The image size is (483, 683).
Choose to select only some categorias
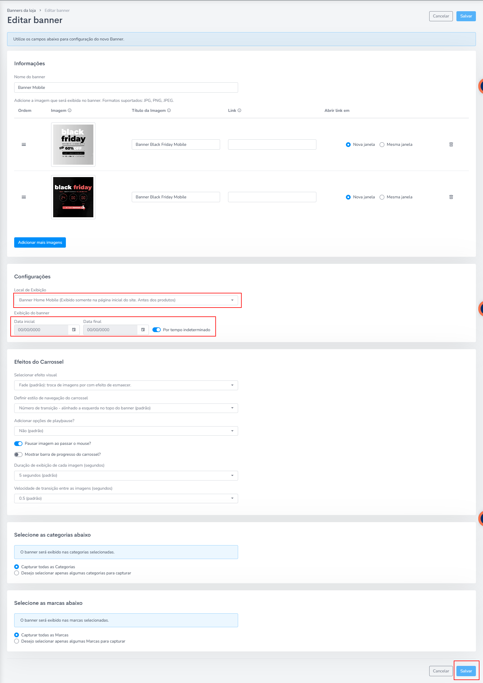[x=17, y=573]
